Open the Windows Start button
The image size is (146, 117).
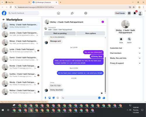[x=3, y=110]
